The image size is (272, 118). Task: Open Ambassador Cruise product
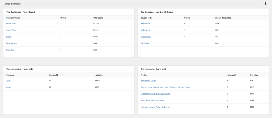[148, 80]
